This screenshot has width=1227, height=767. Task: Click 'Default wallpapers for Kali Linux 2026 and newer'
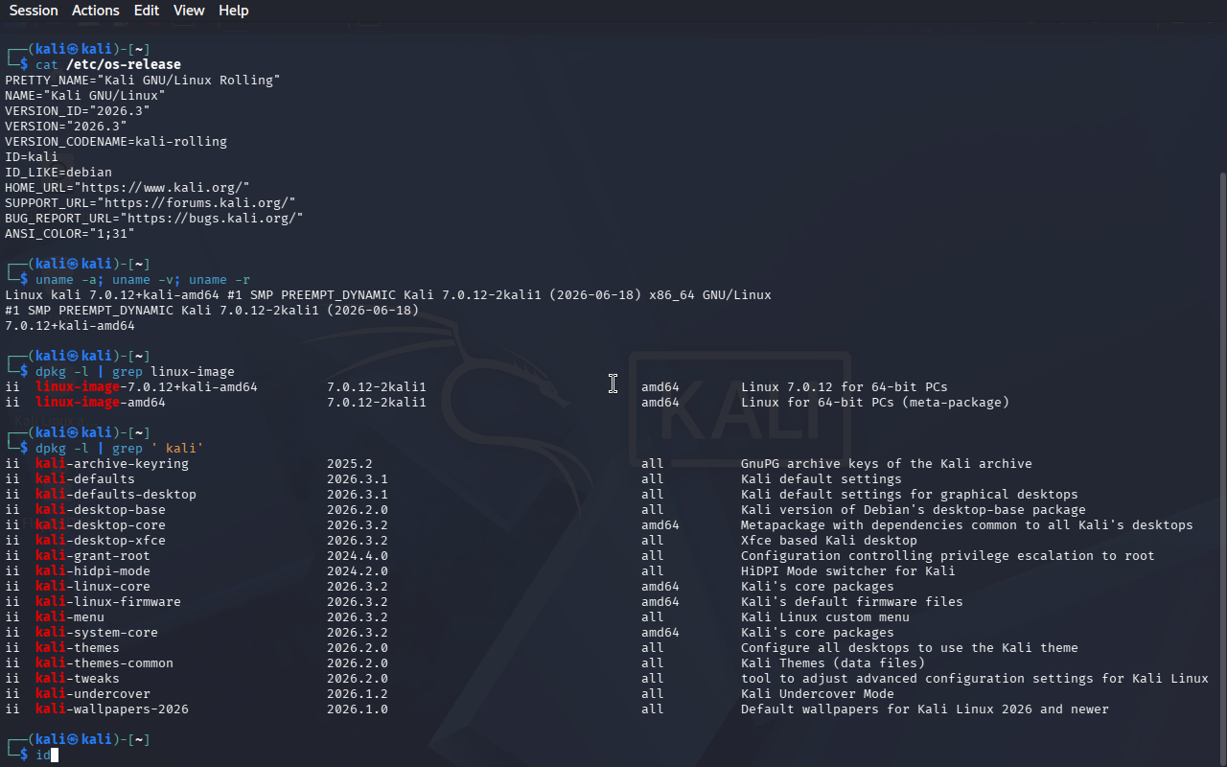click(x=925, y=709)
